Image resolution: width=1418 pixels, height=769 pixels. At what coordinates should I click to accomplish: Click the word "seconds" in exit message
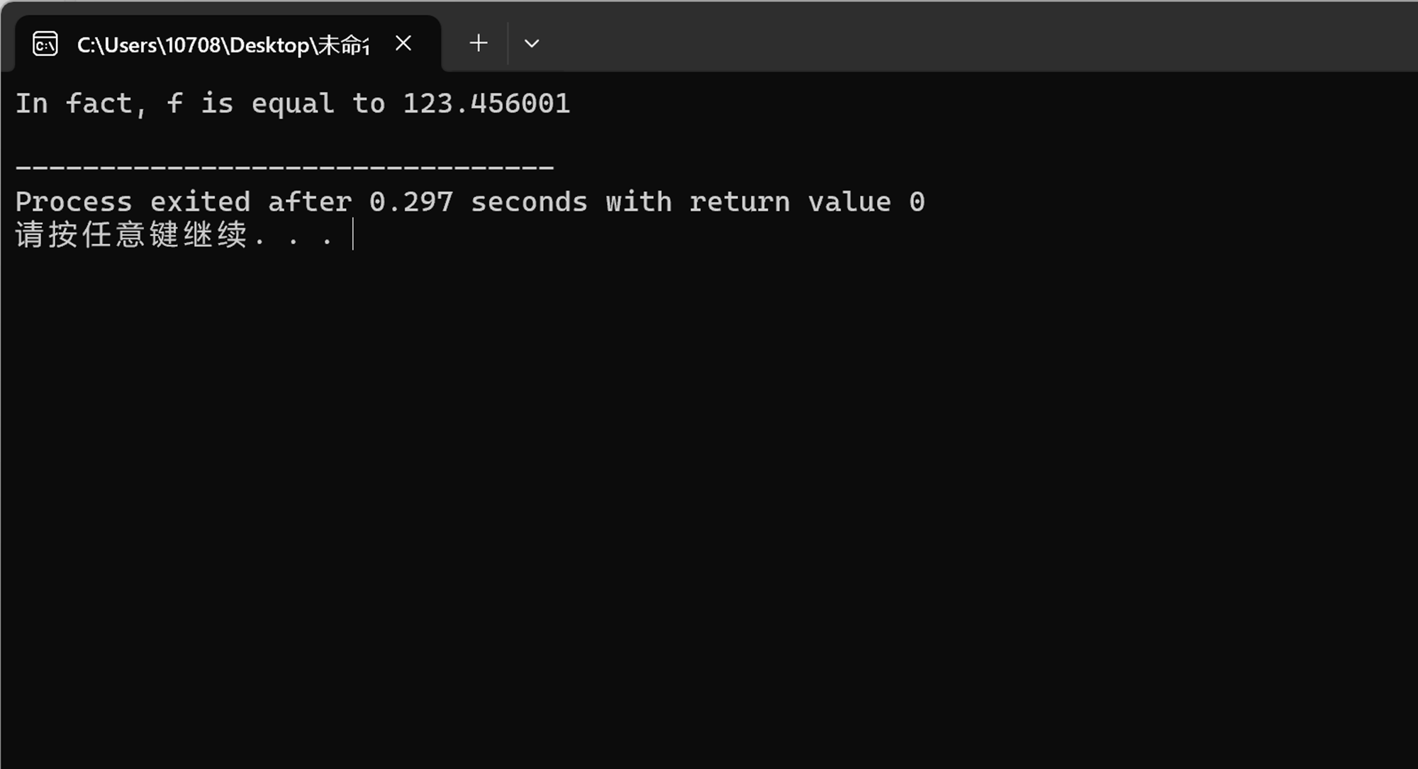[x=529, y=202]
